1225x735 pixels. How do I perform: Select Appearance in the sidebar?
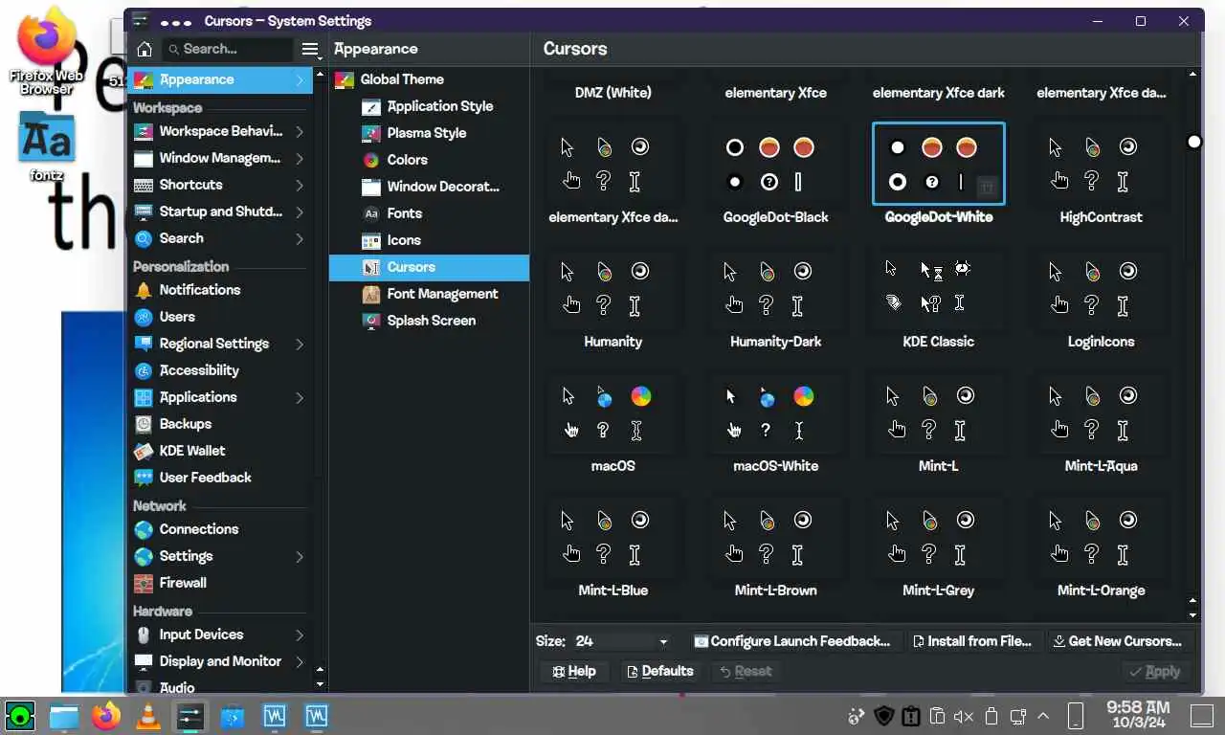point(220,79)
